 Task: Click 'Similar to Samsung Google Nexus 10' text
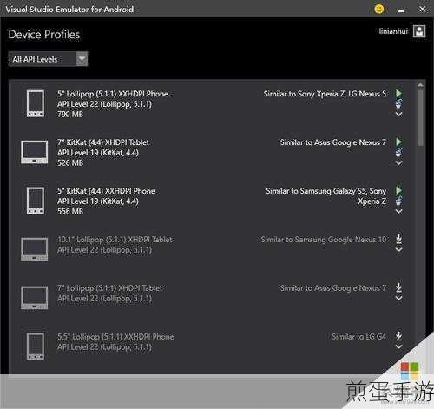point(324,240)
